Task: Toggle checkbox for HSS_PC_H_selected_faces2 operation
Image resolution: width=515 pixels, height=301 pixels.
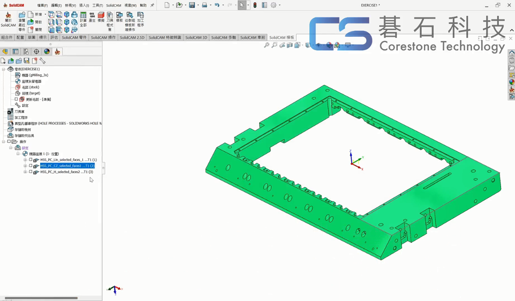Action: pos(31,172)
